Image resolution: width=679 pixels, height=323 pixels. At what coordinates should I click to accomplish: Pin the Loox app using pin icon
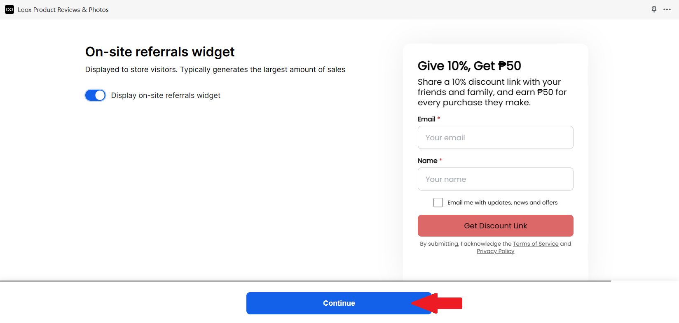654,9
